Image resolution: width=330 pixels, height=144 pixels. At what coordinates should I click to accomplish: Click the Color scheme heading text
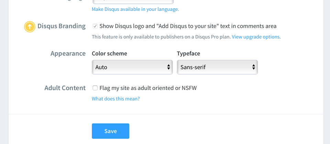tap(109, 53)
